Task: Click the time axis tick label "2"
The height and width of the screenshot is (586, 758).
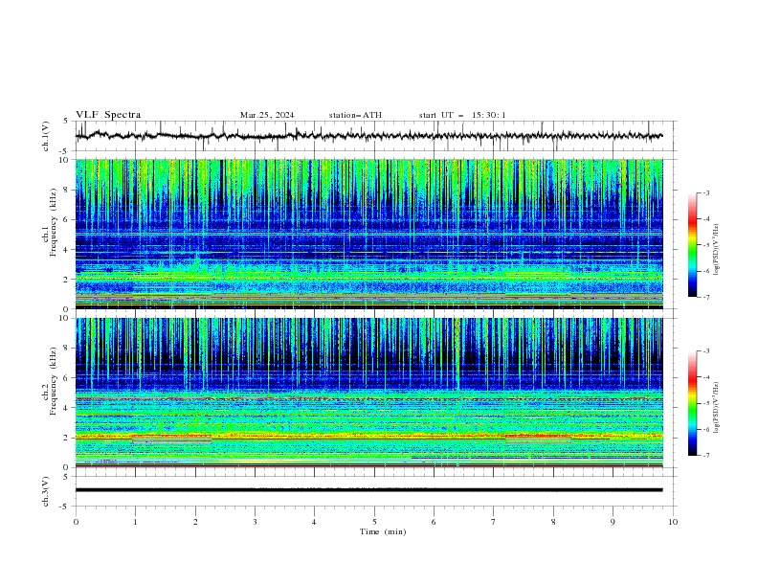Action: click(195, 522)
